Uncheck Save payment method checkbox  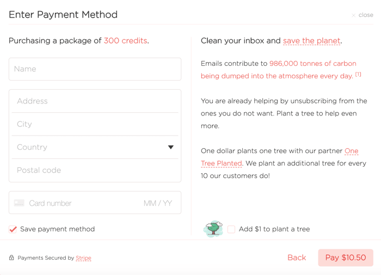click(x=13, y=229)
